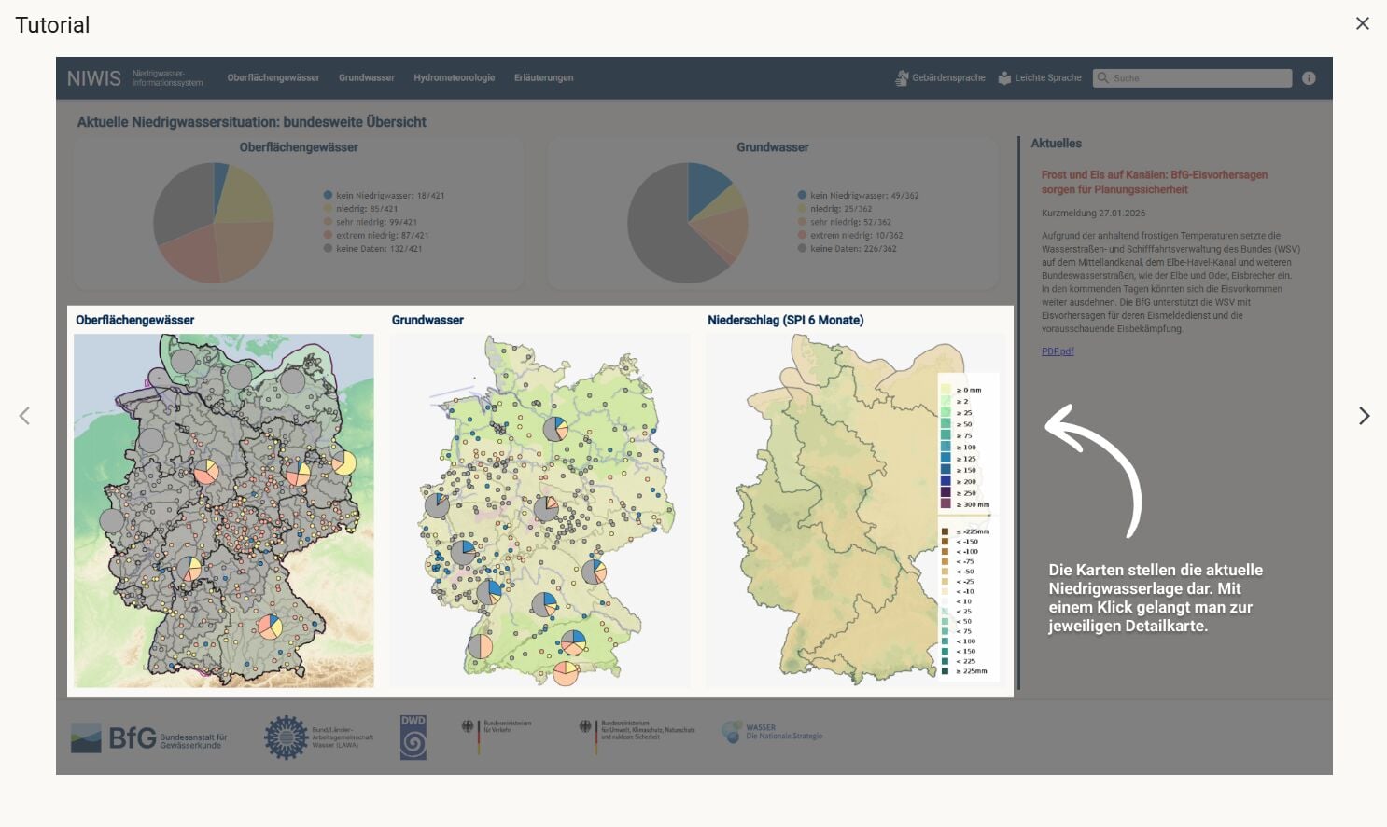Open the Grundwasser menu in the navigation bar
This screenshot has height=827, width=1387.
click(x=367, y=78)
